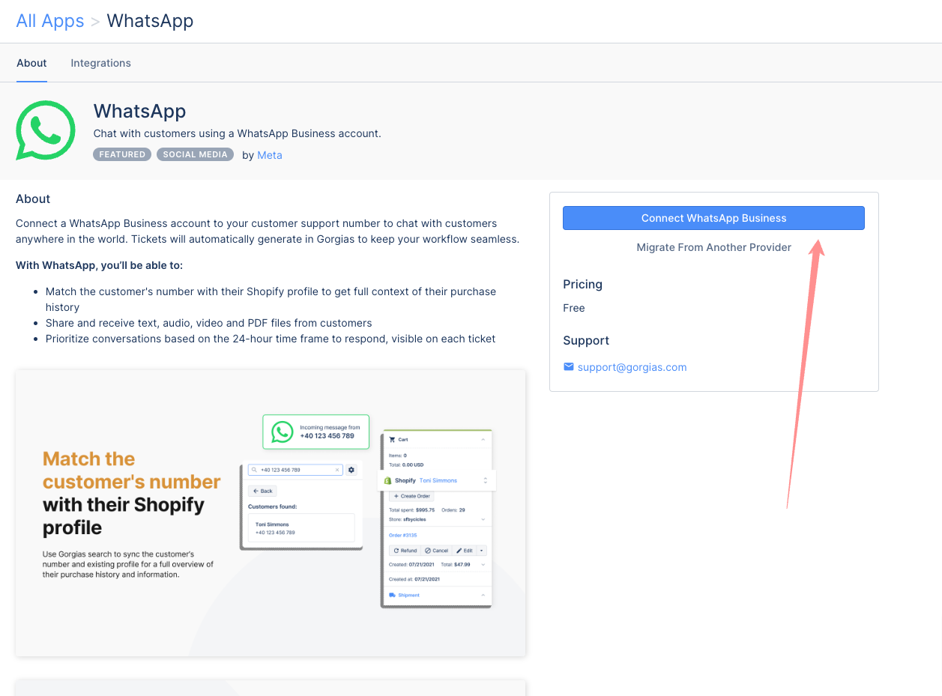Click the 'Match the customer's number' bullet
Viewport: 942px width, 696px height.
(x=271, y=299)
